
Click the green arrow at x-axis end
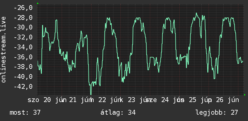tap(245, 95)
